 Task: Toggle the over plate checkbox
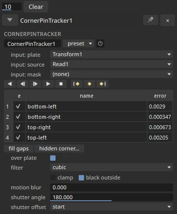(53, 158)
